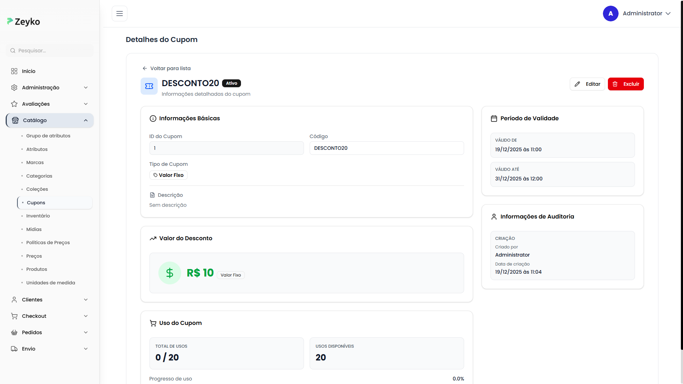Image resolution: width=683 pixels, height=384 pixels.
Task: Click the Zeyko logo
Action: [23, 22]
